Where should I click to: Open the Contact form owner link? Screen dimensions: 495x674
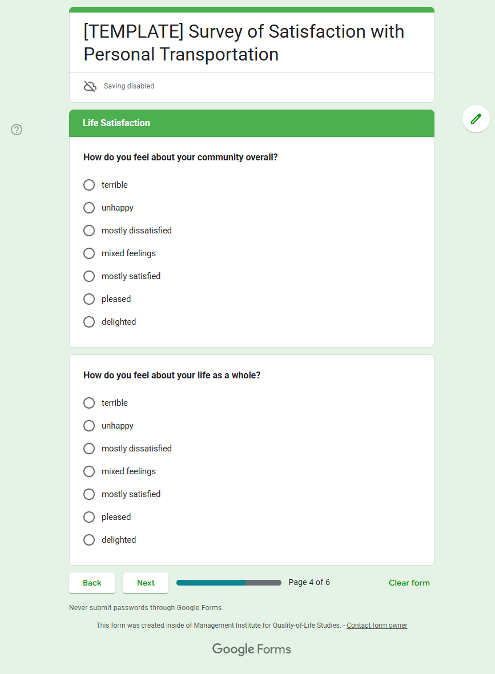point(377,625)
